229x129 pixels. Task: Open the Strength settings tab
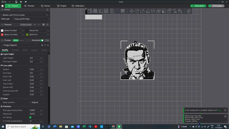(15, 50)
